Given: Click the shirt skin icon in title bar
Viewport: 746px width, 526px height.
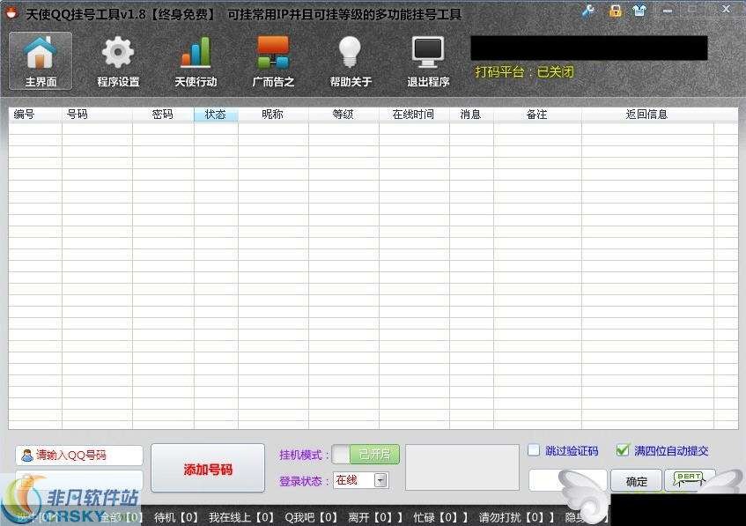Looking at the screenshot, I should click(x=639, y=11).
